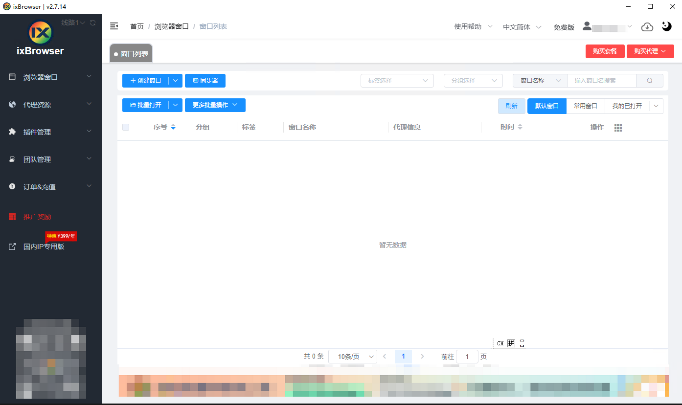Screen dimensions: 682x405
Task: Open 推广奖励 in the sidebar
Action: point(37,217)
